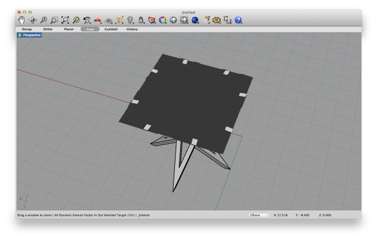Select the Zoom window tool
Screen dimensions: 377x240
(x=54, y=20)
